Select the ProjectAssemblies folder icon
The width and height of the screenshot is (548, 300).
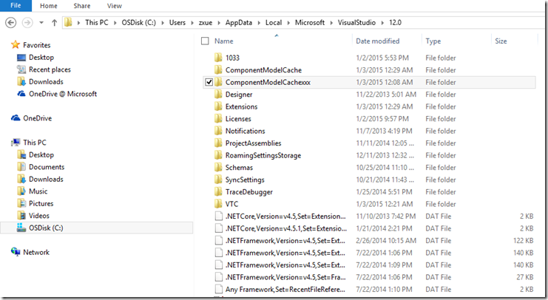218,143
